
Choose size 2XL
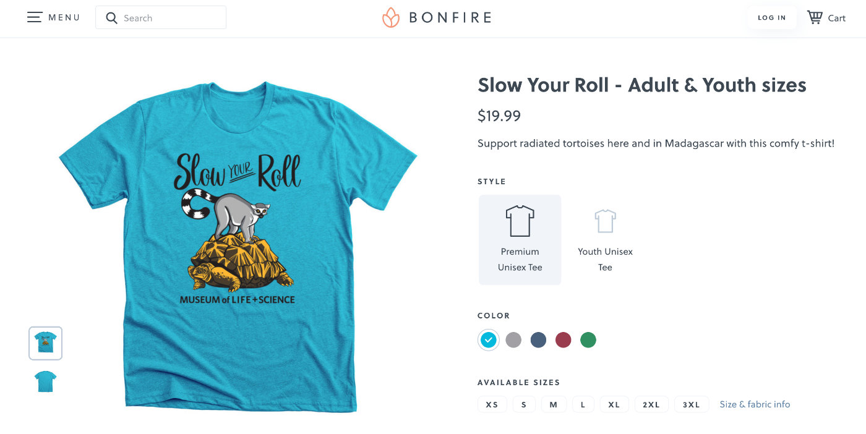pyautogui.click(x=651, y=404)
